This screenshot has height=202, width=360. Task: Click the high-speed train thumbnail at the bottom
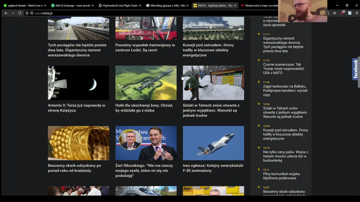[x=146, y=191]
